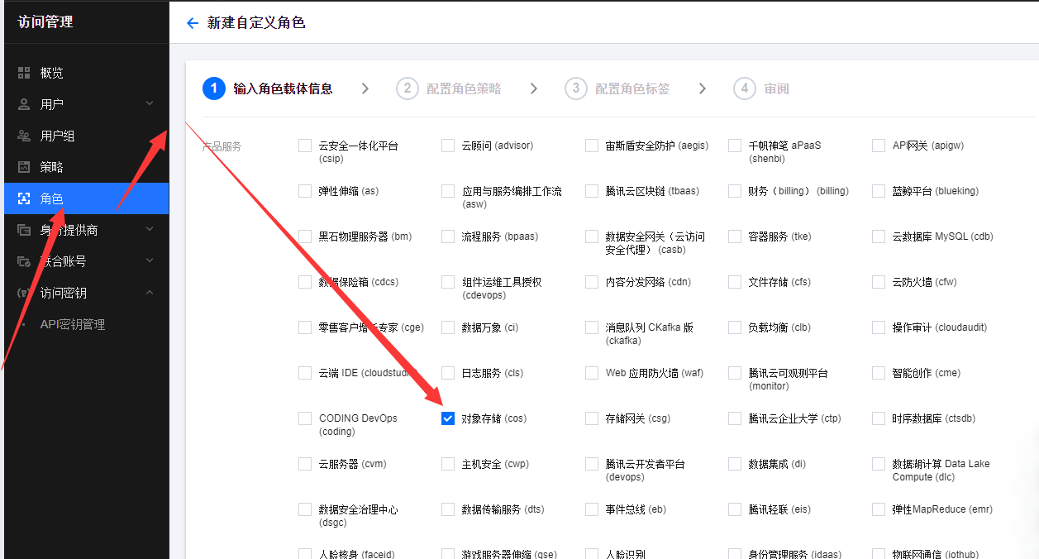Screen dimensions: 1039x559
Task: Expand the 用户 menu chevron
Action: [150, 103]
